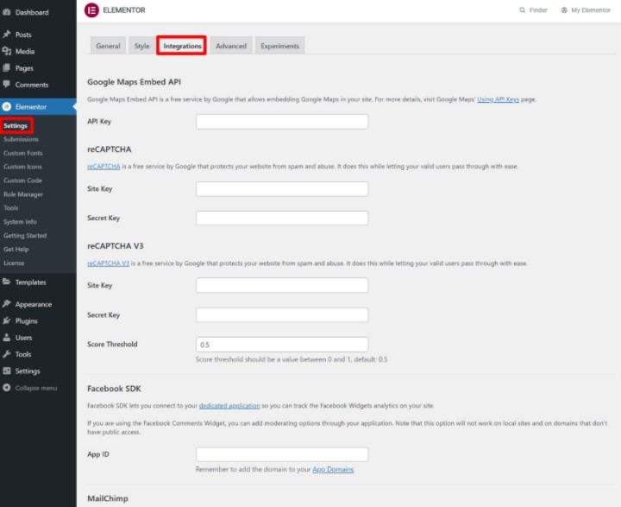Click the Appearance paintbrush icon
The height and width of the screenshot is (507, 621).
tap(7, 304)
